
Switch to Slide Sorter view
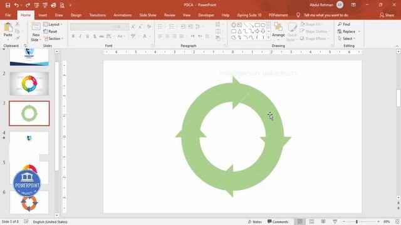point(311,222)
